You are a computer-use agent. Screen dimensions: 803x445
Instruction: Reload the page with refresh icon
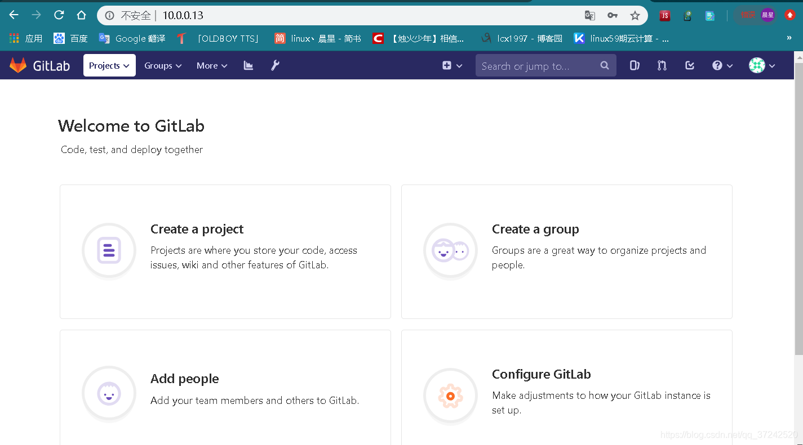tap(59, 15)
